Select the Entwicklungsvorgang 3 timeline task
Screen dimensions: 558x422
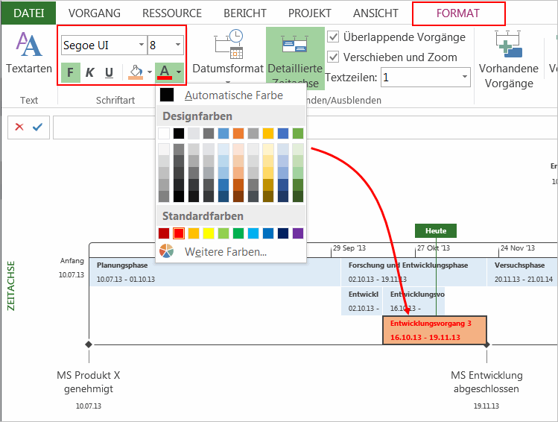coord(434,330)
